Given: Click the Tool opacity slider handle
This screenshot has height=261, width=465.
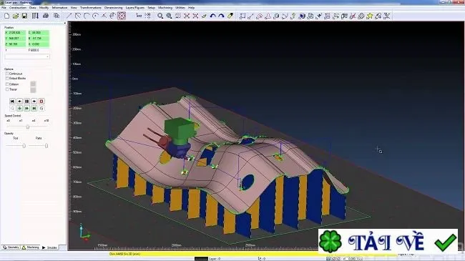Looking at the screenshot, I should 24,146.
